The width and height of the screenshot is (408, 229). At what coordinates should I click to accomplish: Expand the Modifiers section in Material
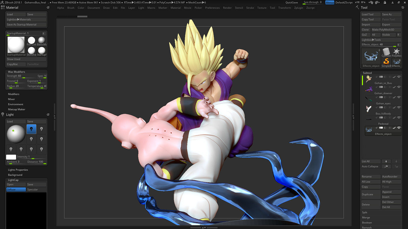(x=14, y=94)
